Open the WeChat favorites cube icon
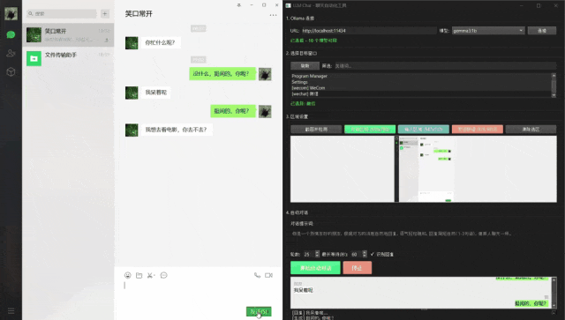565x320 pixels. (x=11, y=71)
